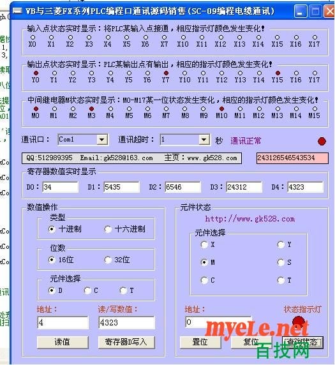Click the 复位 reset button

coord(251,342)
